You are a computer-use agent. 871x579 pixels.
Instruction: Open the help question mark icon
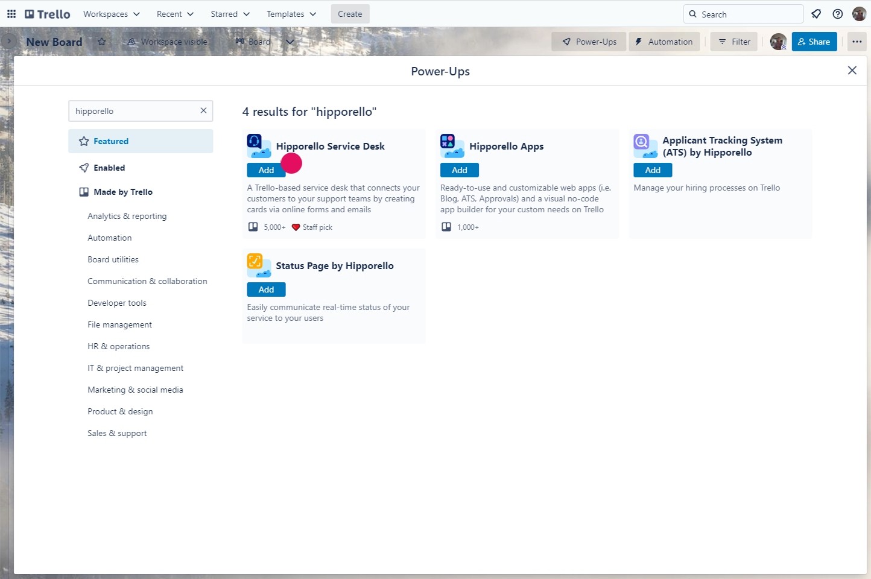tap(838, 14)
